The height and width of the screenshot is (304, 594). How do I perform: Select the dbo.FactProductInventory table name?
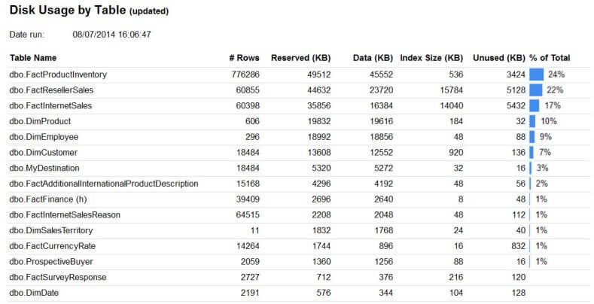point(58,74)
